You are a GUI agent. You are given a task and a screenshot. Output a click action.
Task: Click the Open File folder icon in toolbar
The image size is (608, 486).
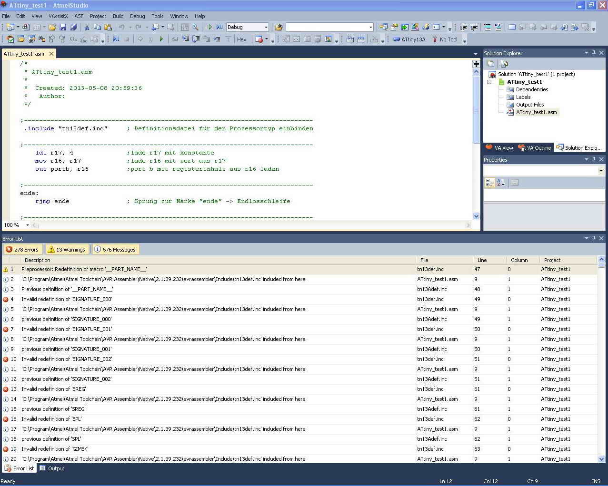click(x=52, y=27)
